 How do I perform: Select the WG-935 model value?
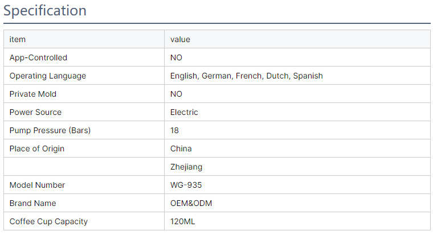click(x=186, y=185)
